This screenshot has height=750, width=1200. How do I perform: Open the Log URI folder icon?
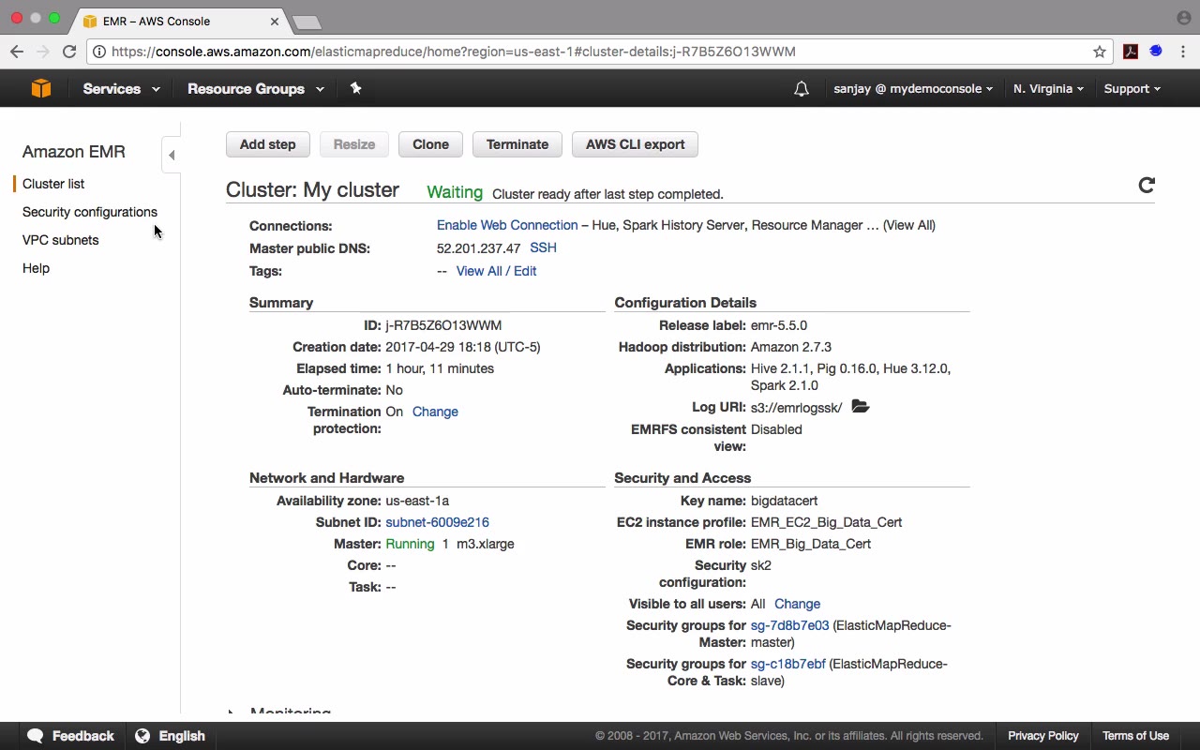(861, 407)
